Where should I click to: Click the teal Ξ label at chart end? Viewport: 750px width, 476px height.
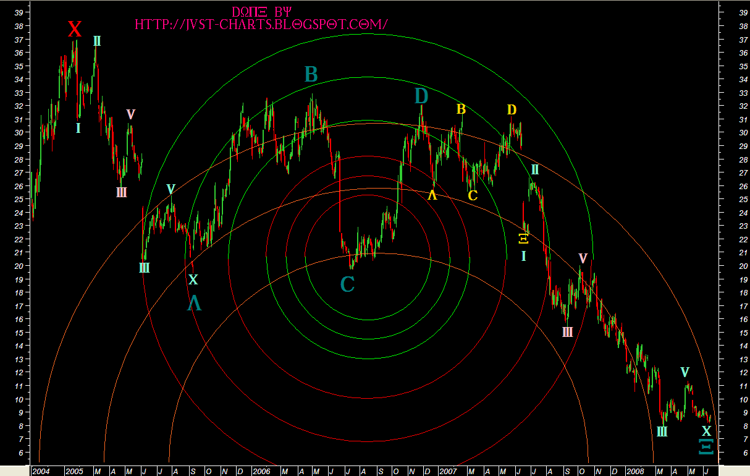pyautogui.click(x=706, y=446)
